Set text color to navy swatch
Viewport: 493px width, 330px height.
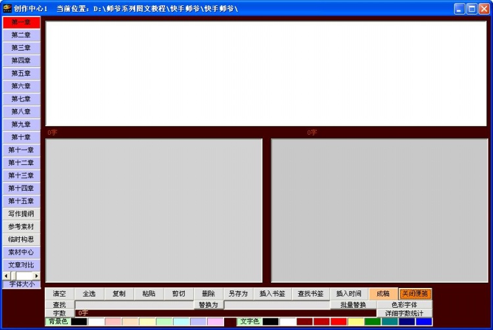coord(406,322)
